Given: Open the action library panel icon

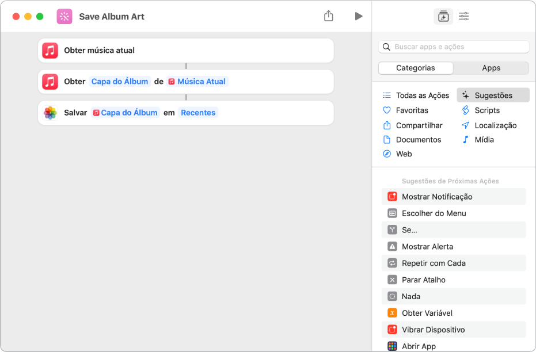Looking at the screenshot, I should click(x=443, y=17).
